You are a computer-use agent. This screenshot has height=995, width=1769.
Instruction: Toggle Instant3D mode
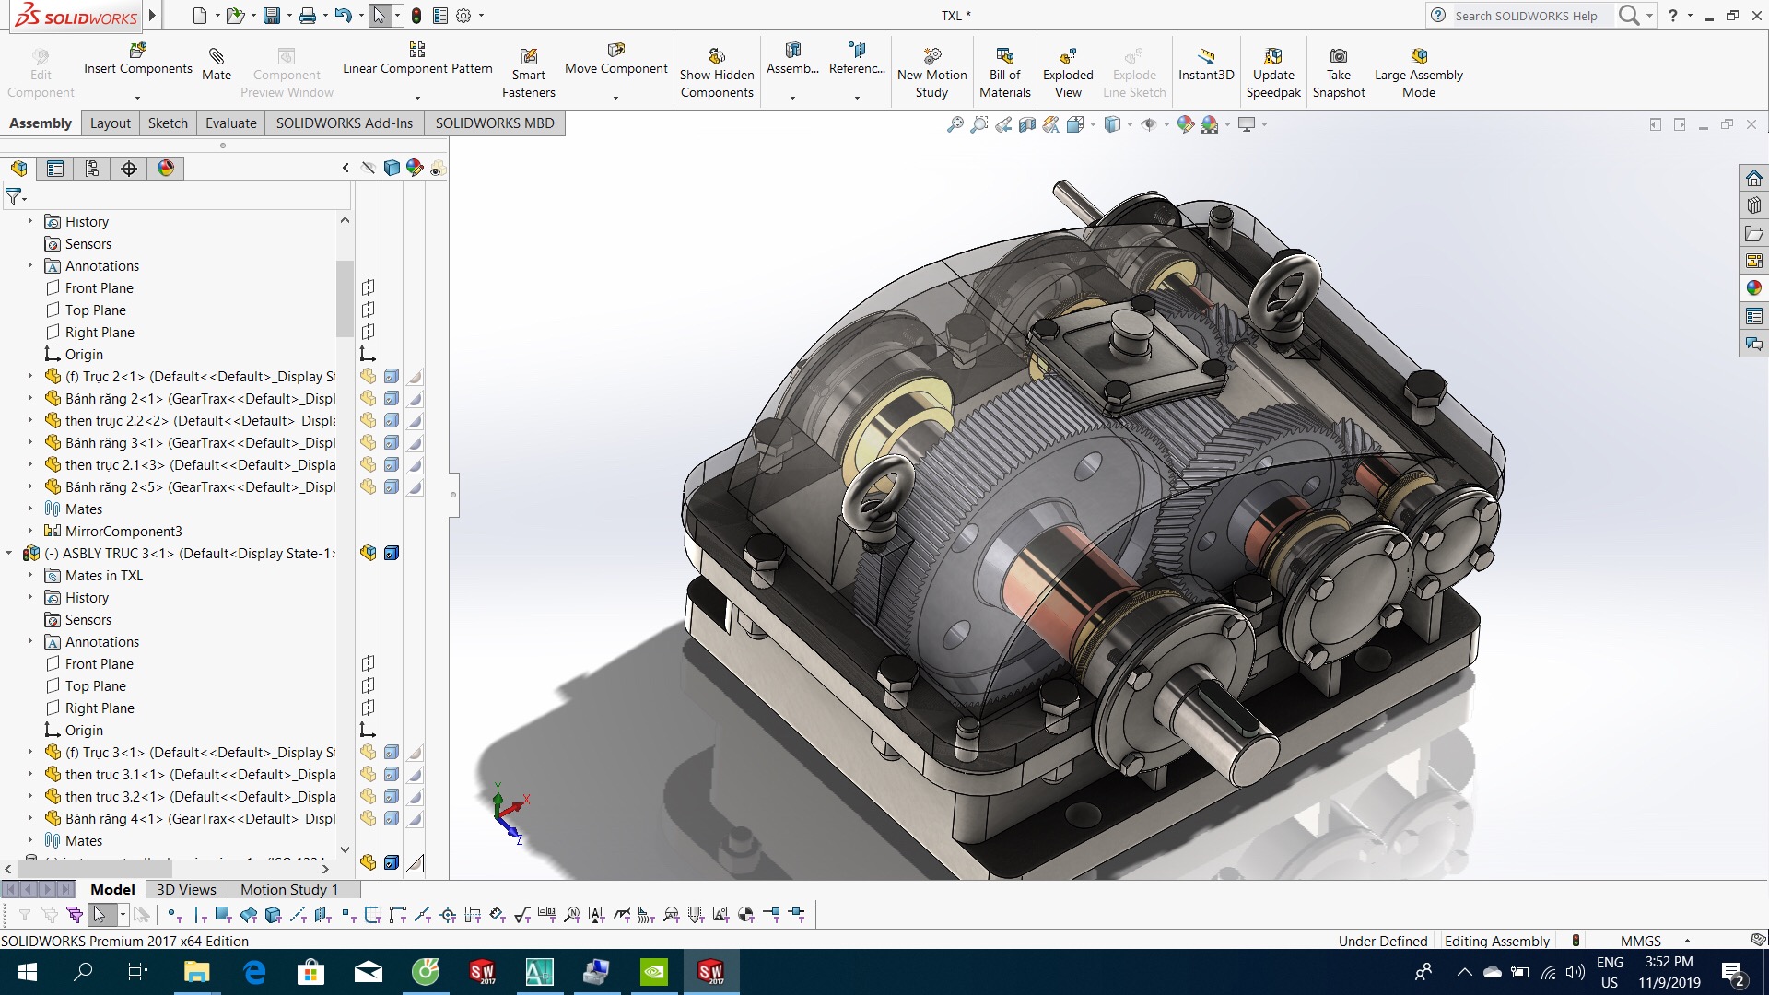click(1205, 57)
